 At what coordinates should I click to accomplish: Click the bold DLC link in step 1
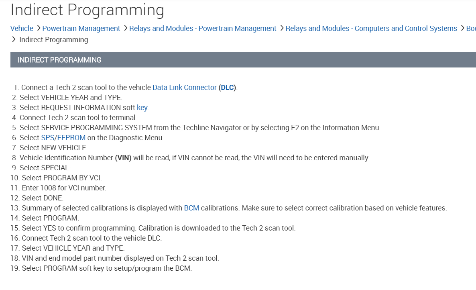point(228,88)
